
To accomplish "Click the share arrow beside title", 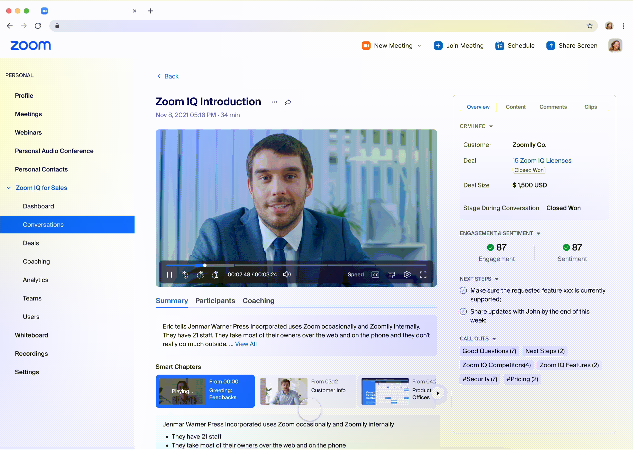I will coord(288,102).
